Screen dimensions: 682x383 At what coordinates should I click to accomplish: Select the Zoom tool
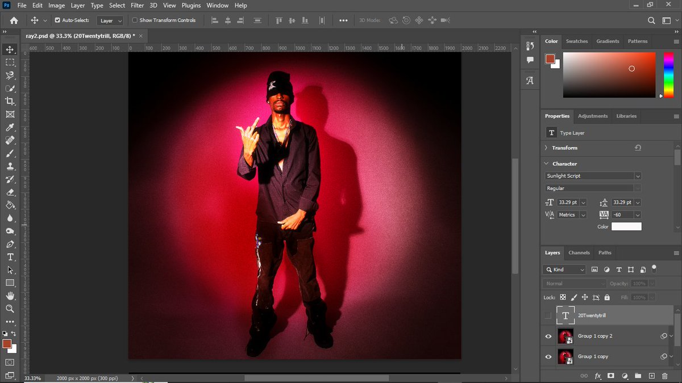click(8, 309)
